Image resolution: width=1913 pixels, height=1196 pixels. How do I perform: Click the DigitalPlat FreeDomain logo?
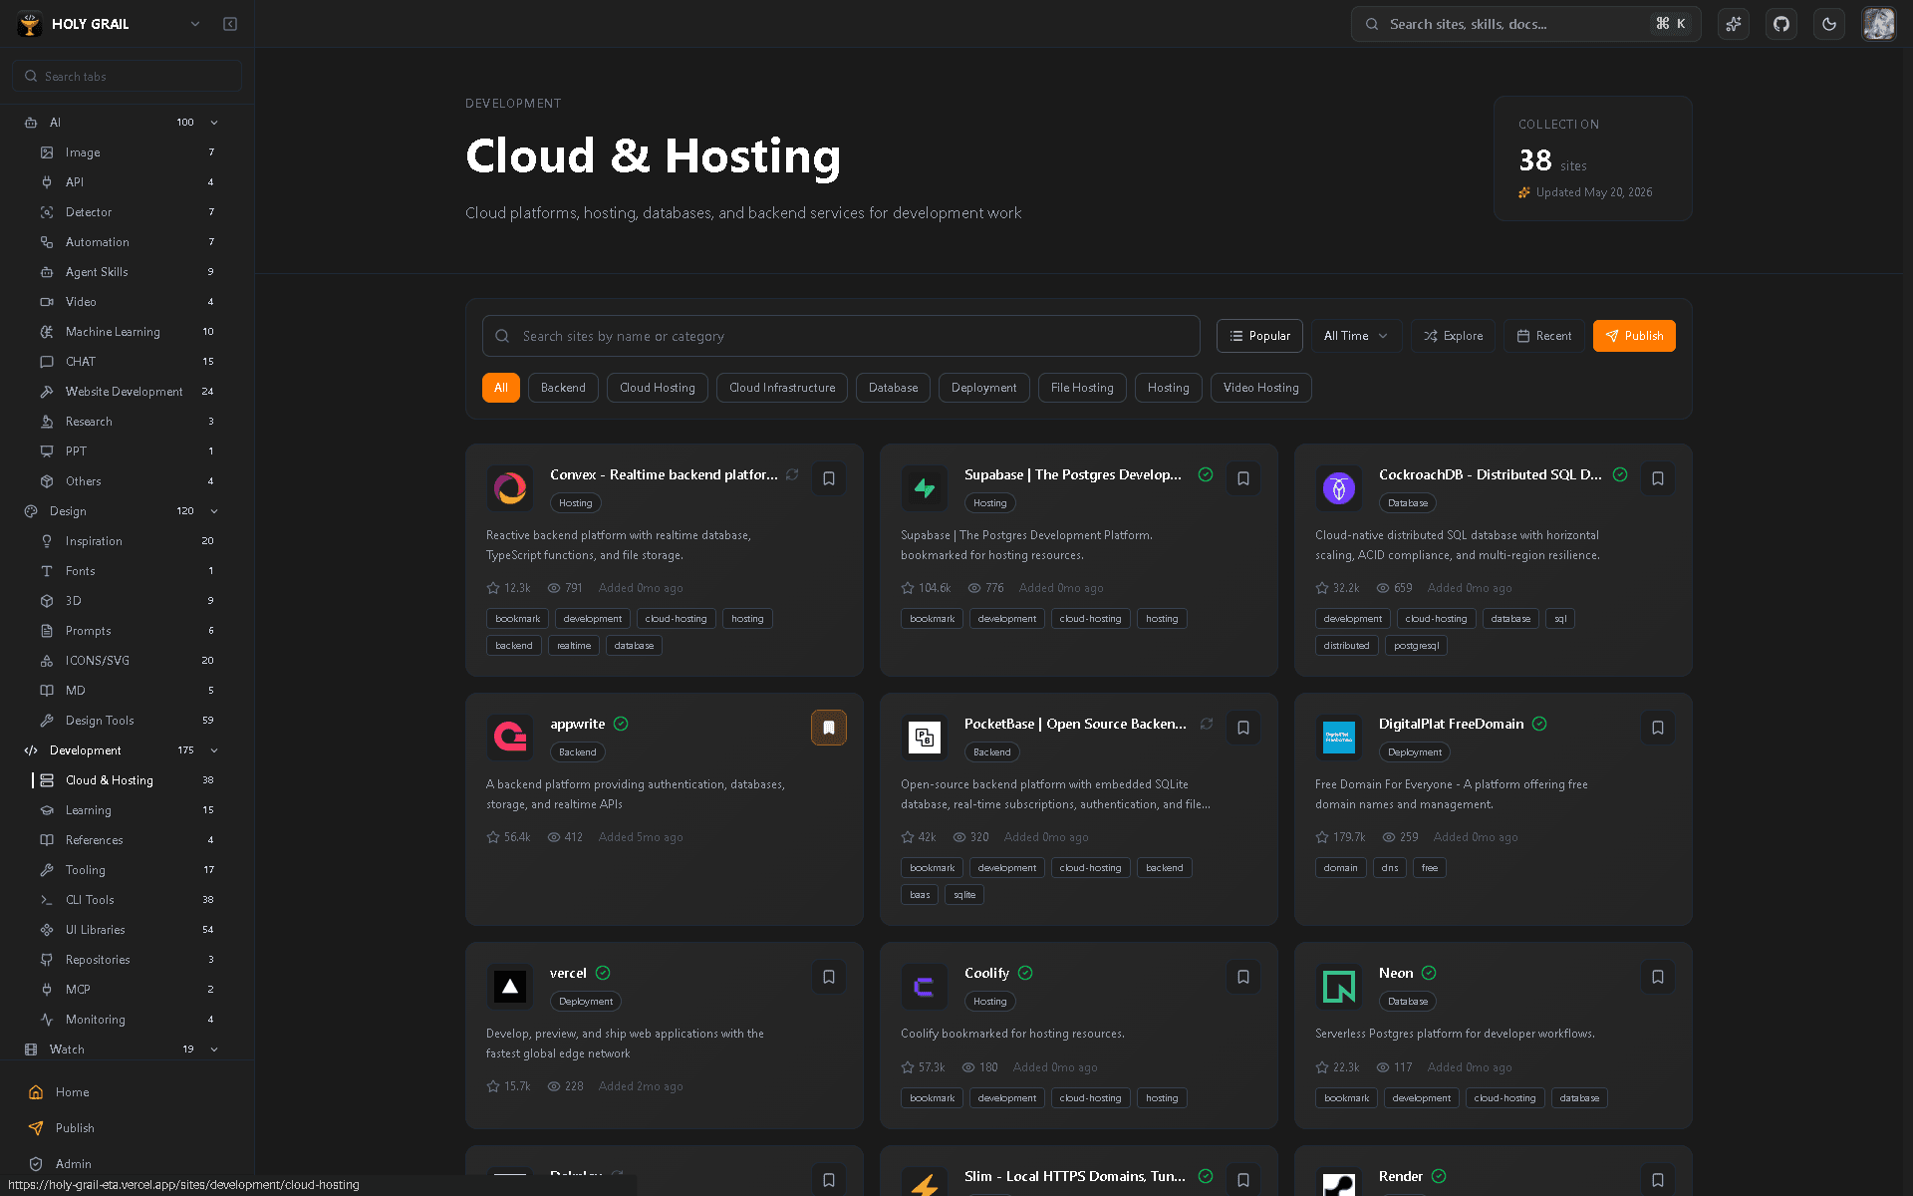point(1339,738)
